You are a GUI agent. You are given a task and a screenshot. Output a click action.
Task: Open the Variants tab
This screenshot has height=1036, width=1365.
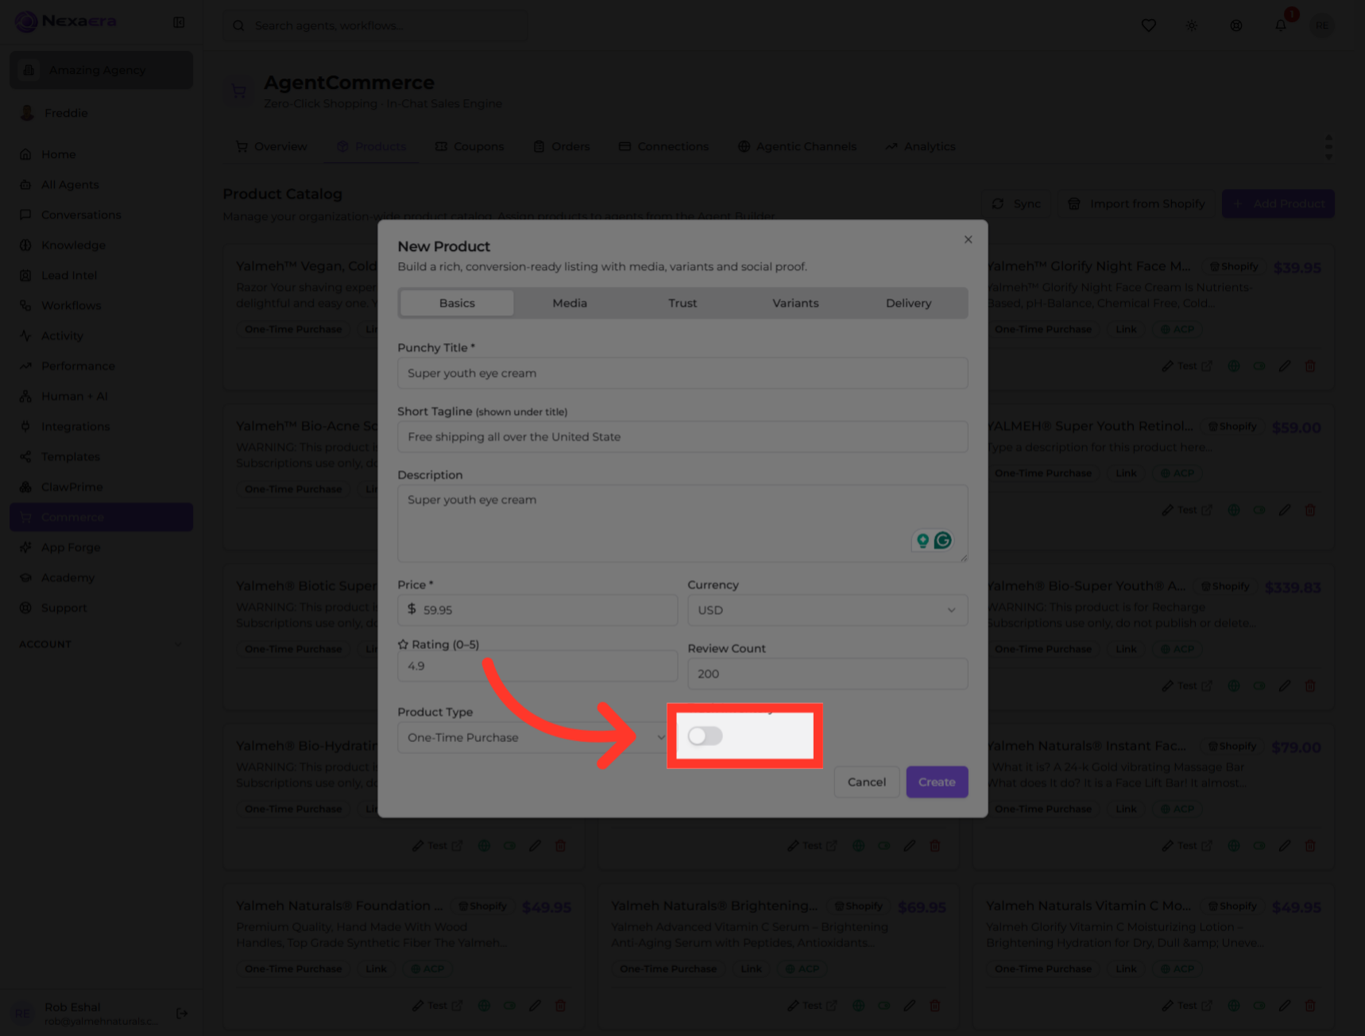point(795,303)
